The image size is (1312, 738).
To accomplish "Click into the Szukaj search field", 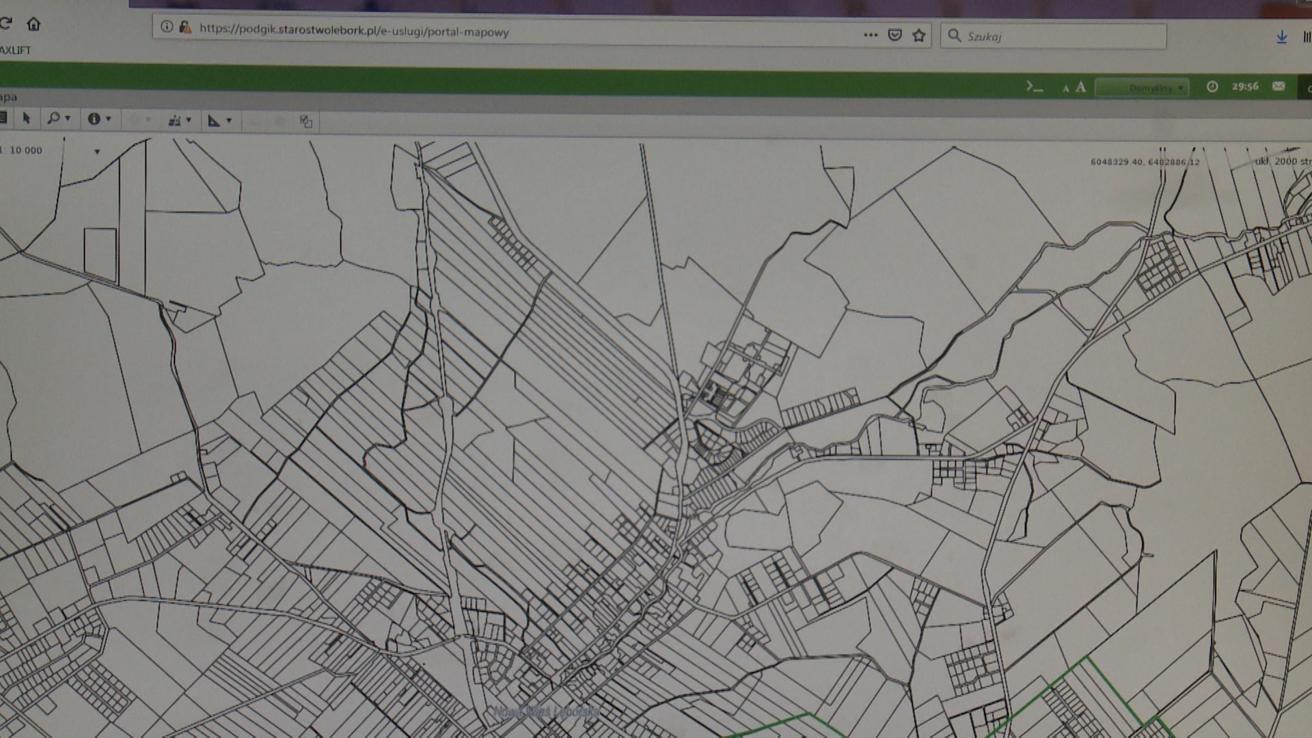I will (x=1053, y=36).
